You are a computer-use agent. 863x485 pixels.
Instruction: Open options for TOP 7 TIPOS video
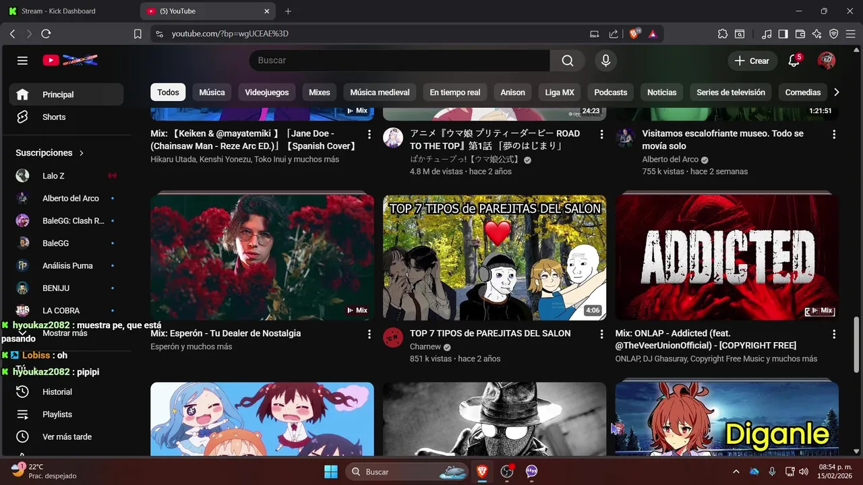pyautogui.click(x=601, y=334)
